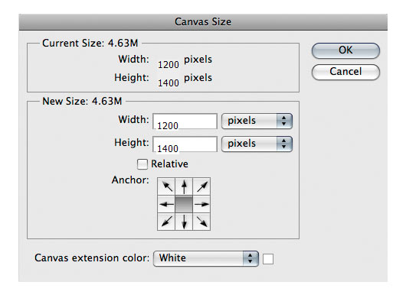Open the Width units pixels dropdown
Screen dimensions: 406x298
(257, 121)
